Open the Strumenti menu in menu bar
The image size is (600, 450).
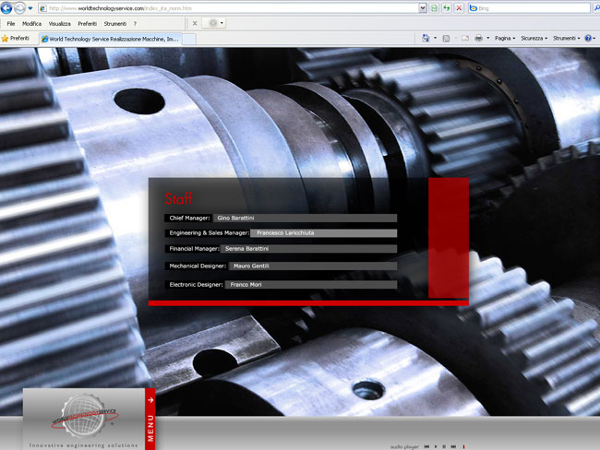pos(115,24)
